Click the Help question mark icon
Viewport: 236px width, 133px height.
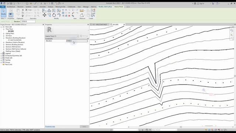[x=217, y=3]
